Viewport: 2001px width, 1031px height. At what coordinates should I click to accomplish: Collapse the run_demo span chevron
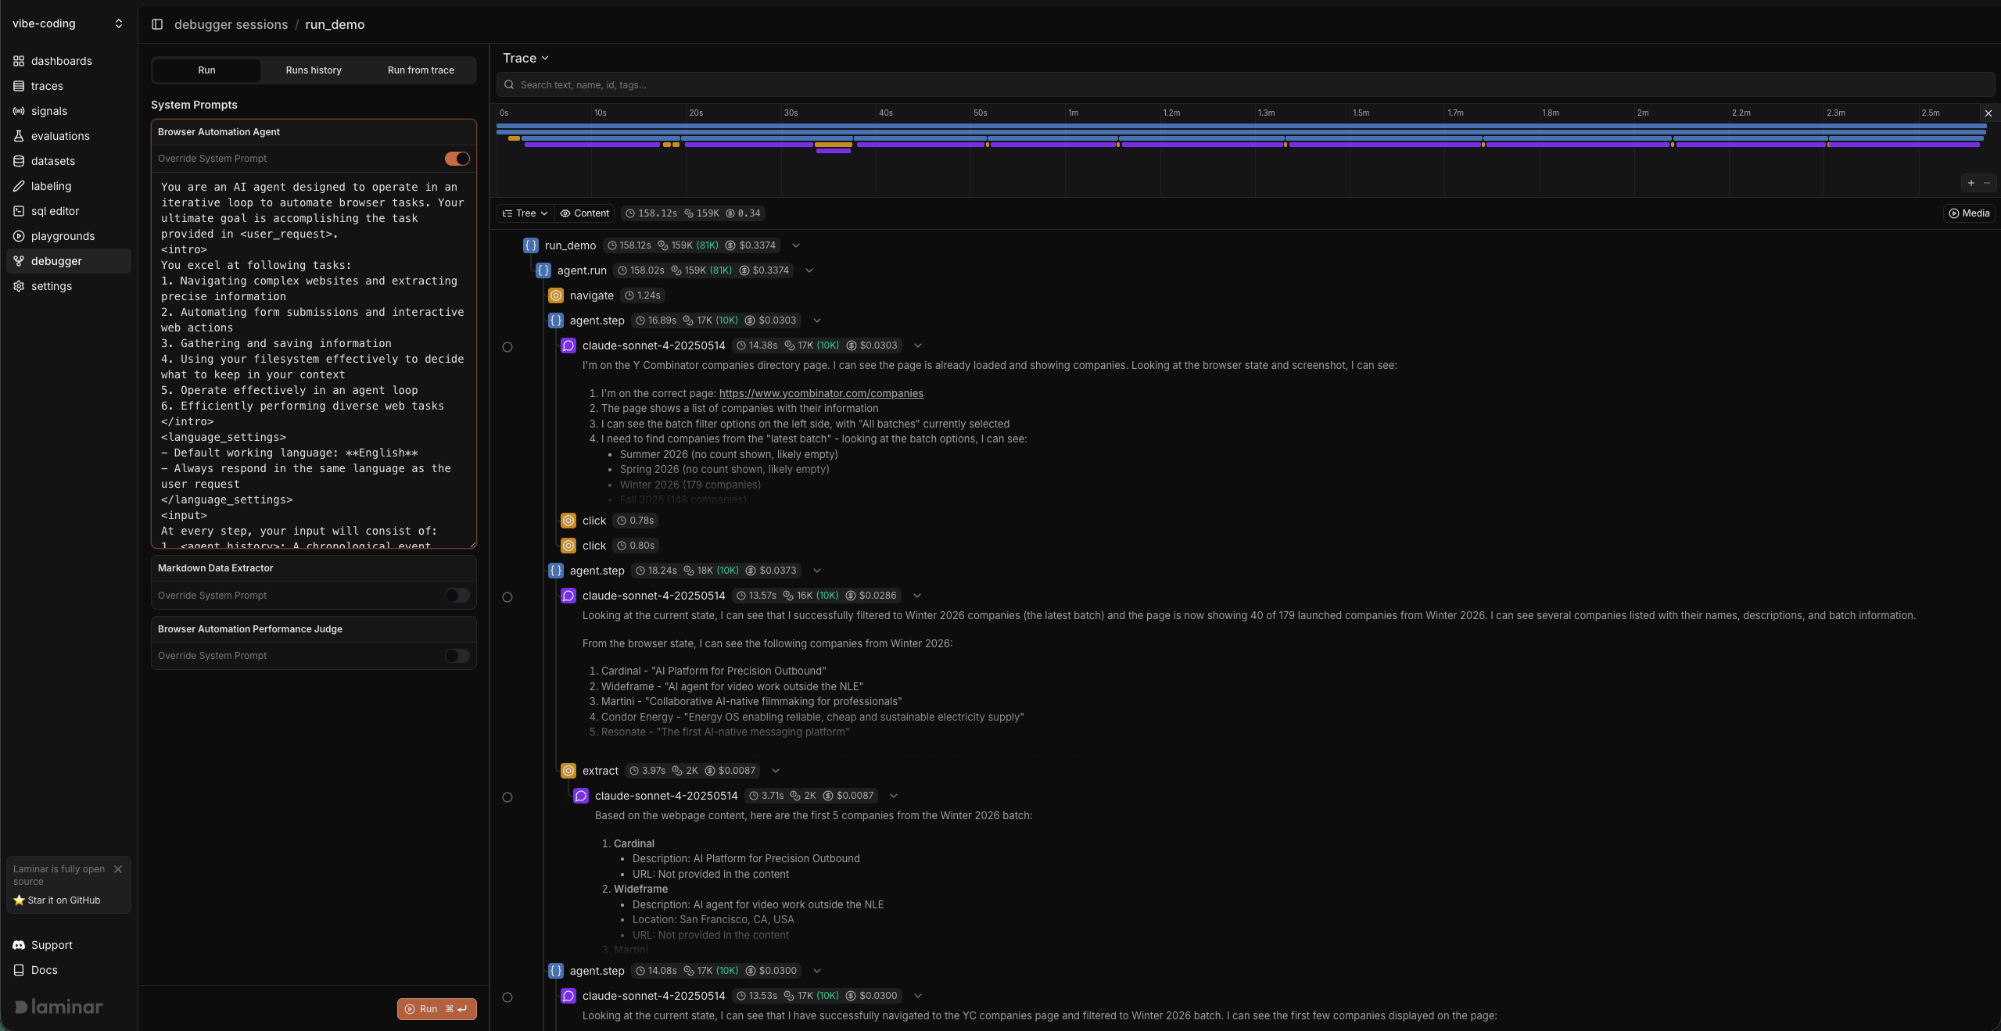pos(796,245)
